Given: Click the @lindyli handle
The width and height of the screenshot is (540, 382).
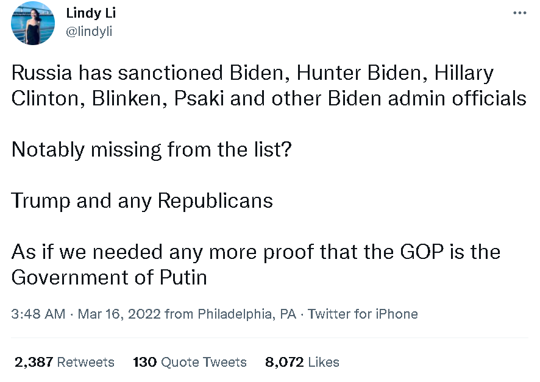Looking at the screenshot, I should [x=89, y=32].
